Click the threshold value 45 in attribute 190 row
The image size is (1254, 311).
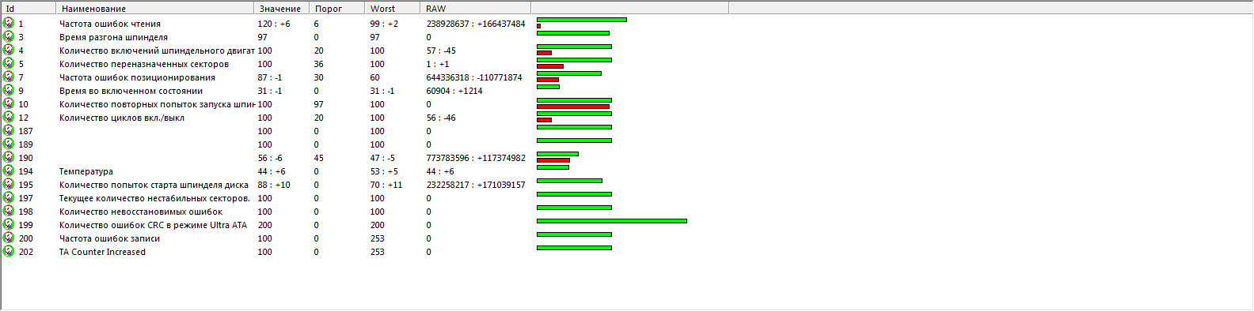tap(318, 158)
